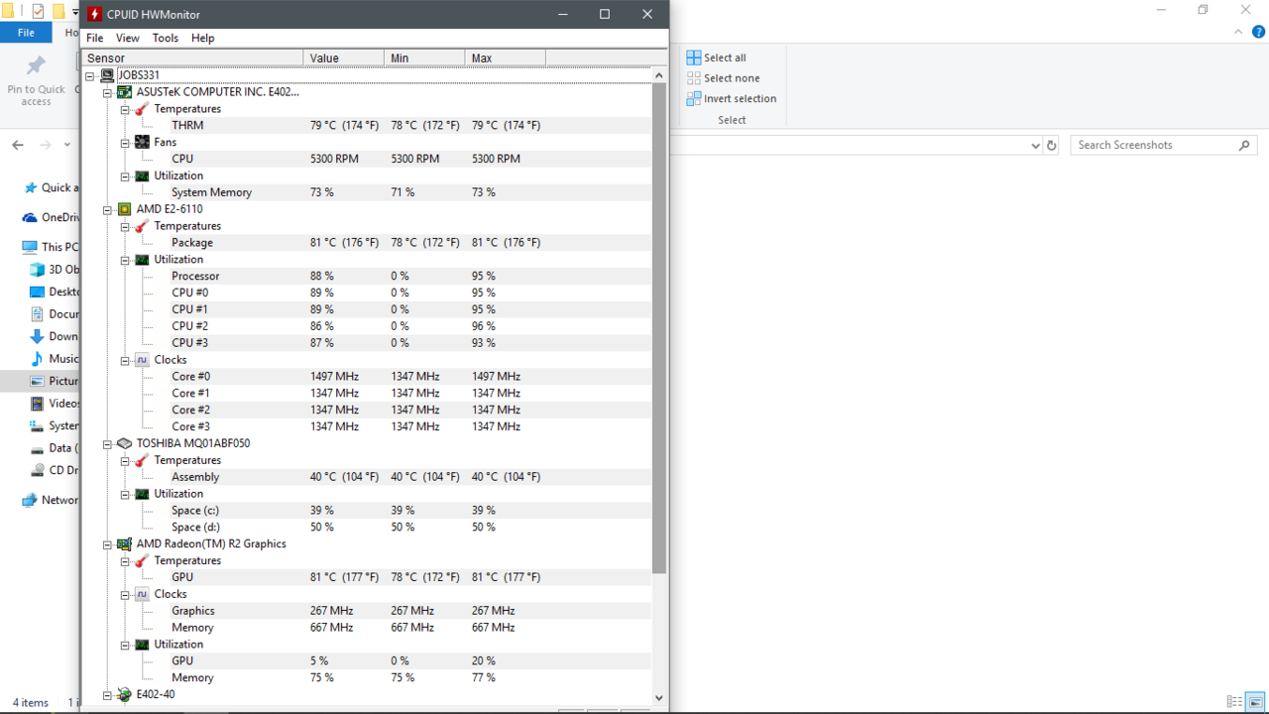Viewport: 1269px width, 714px height.
Task: Collapse the E402-40 node
Action: [x=108, y=694]
